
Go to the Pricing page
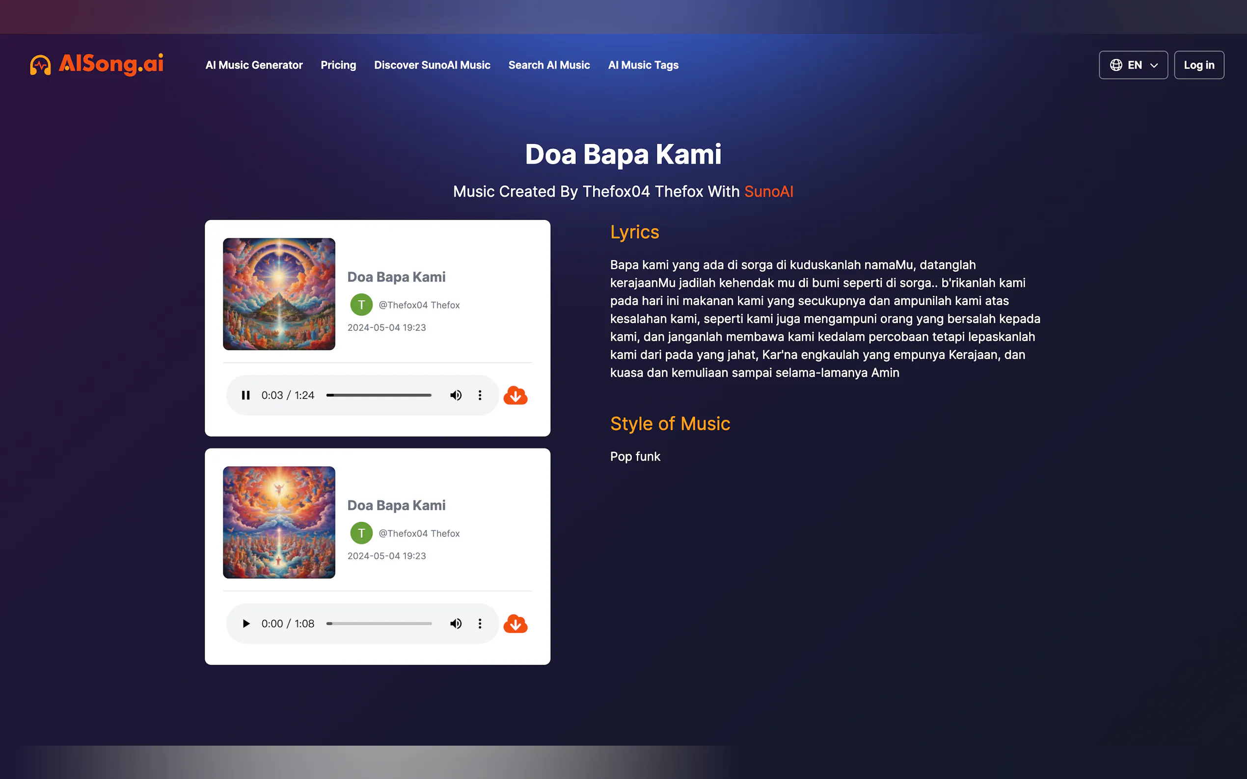338,65
